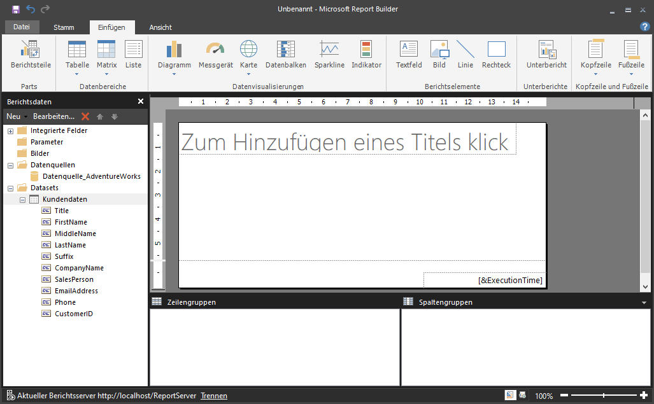The image size is (654, 404).
Task: Insert a Sparkline chart
Action: pos(329,54)
